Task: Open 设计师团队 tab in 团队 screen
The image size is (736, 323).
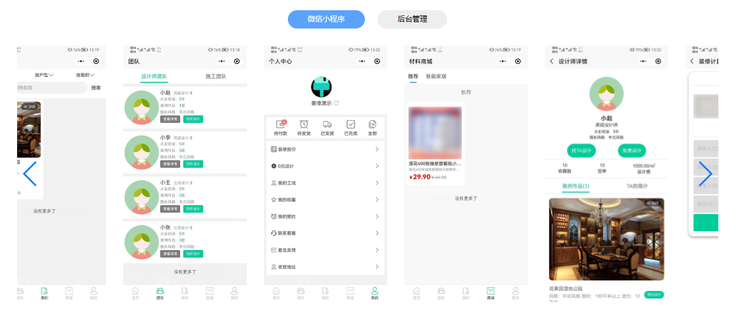Action: [154, 76]
